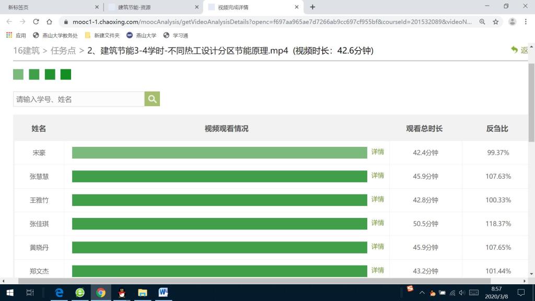Image resolution: width=535 pixels, height=301 pixels.
Task: Open the Word icon in taskbar
Action: (163, 293)
